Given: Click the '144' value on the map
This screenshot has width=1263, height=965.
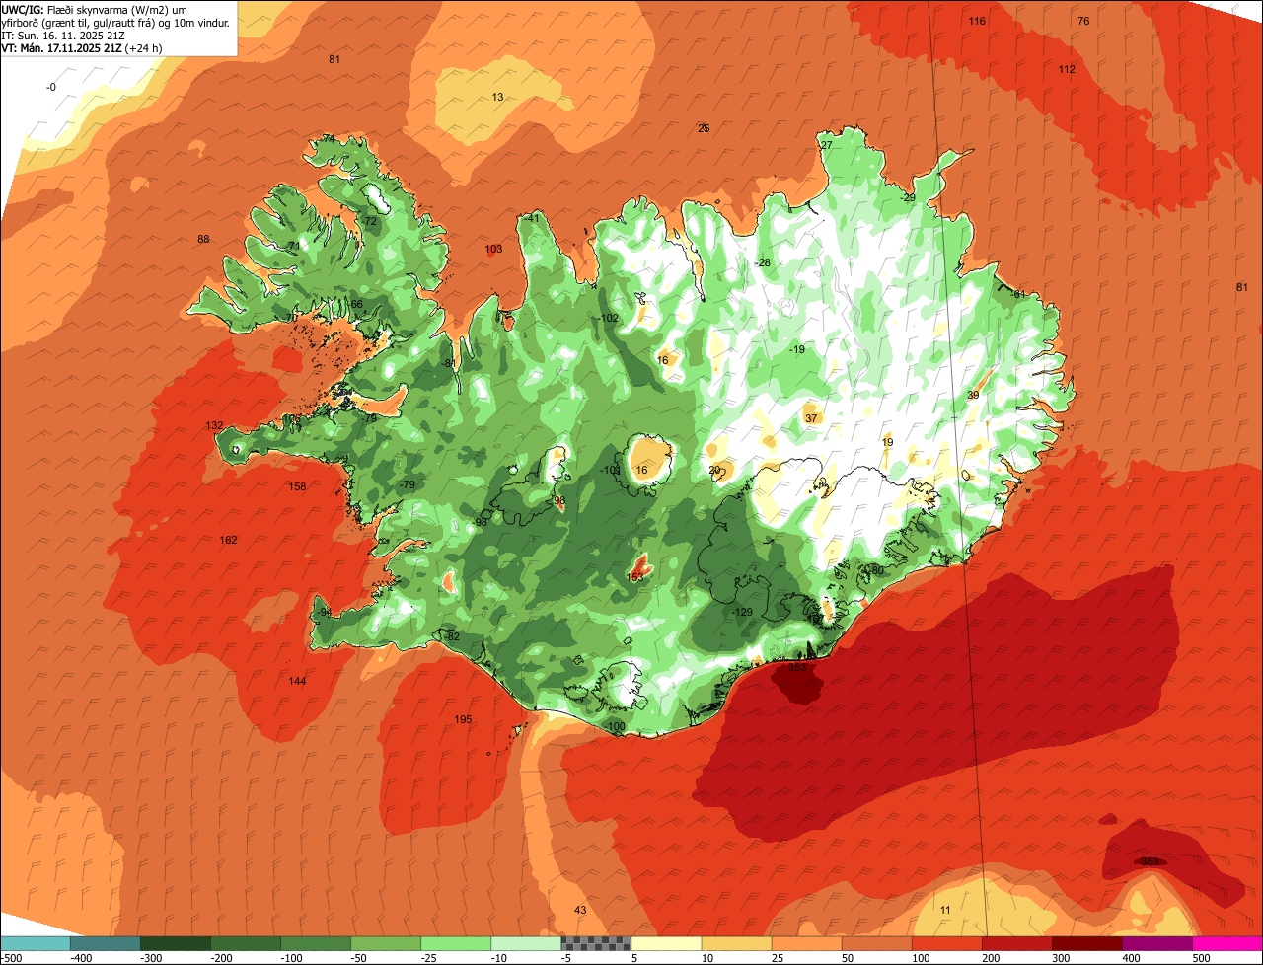Looking at the screenshot, I should point(297,681).
